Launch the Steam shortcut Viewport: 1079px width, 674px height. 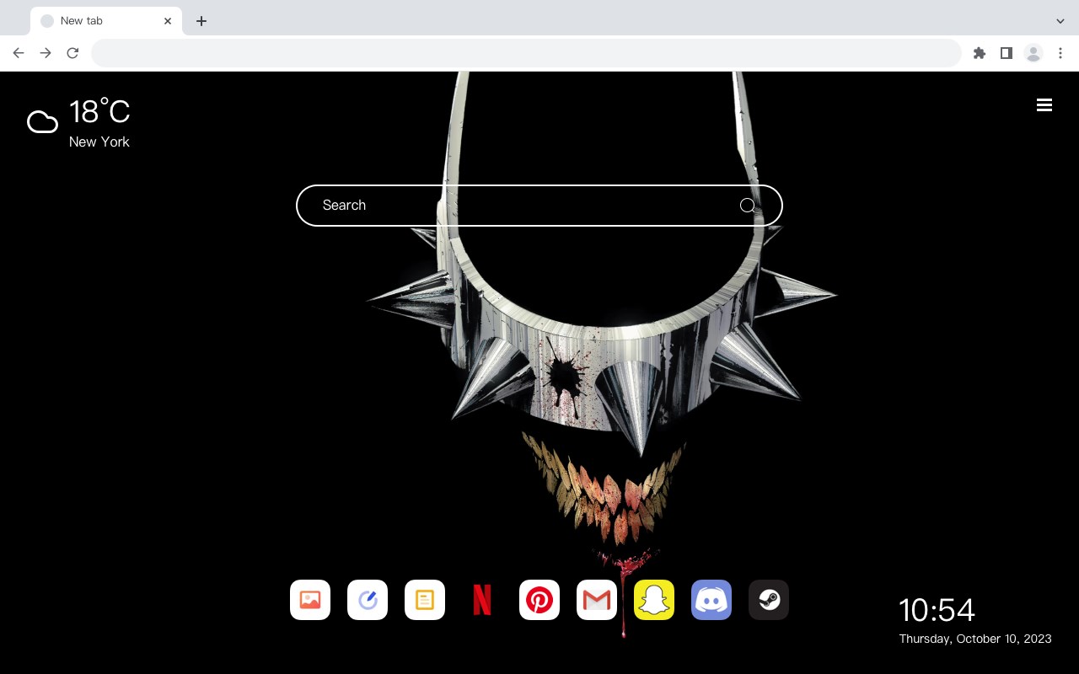click(769, 600)
